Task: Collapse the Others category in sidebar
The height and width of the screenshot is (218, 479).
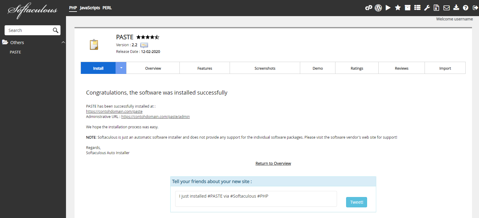Action: coord(63,43)
